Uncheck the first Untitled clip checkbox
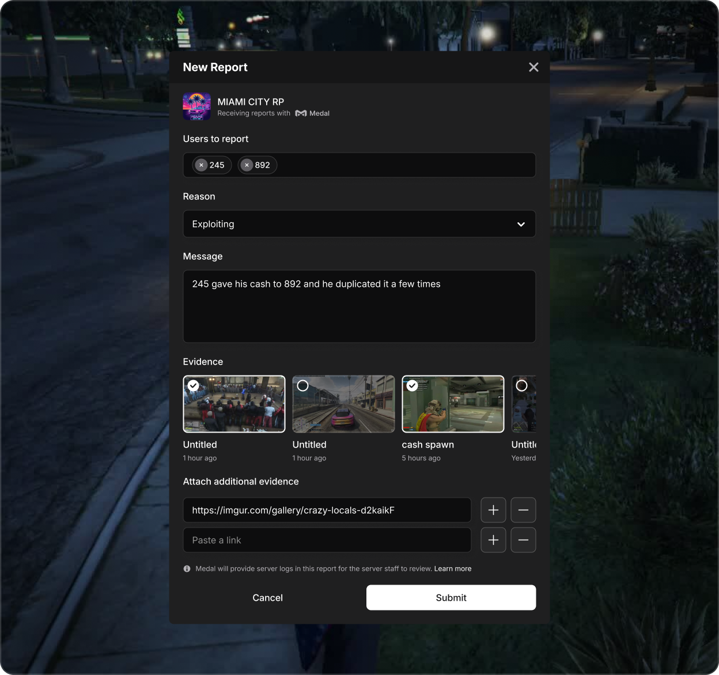This screenshot has width=719, height=675. (194, 386)
